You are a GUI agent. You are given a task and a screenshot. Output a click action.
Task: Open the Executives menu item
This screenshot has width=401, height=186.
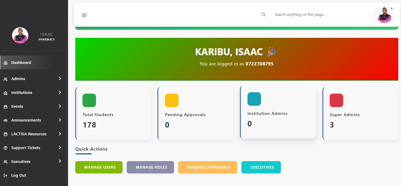pos(34,161)
